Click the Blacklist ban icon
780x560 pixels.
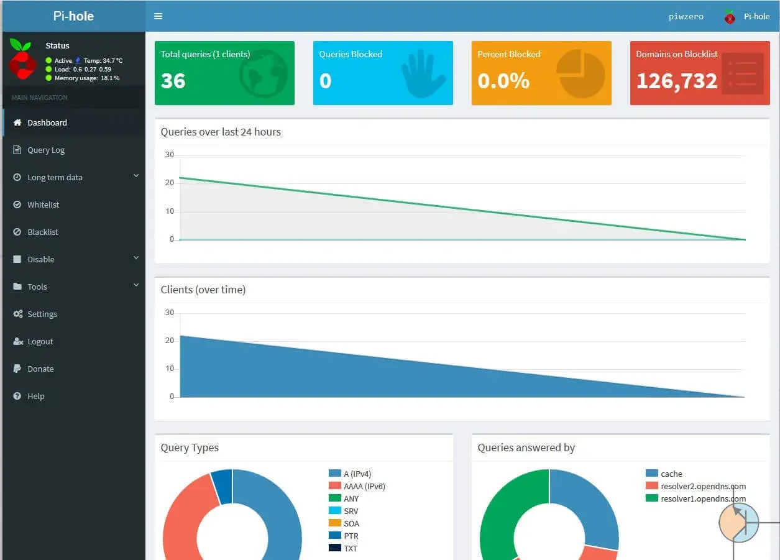pos(17,232)
